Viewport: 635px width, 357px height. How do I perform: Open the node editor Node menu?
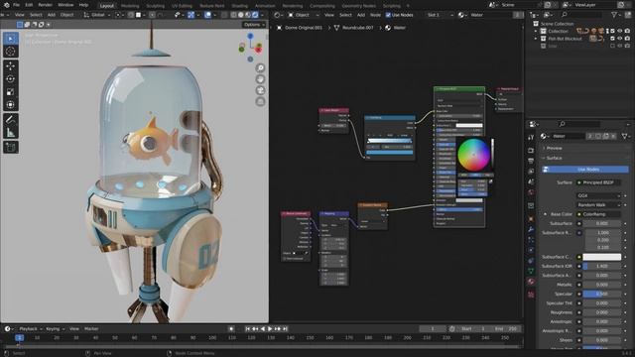[375, 15]
